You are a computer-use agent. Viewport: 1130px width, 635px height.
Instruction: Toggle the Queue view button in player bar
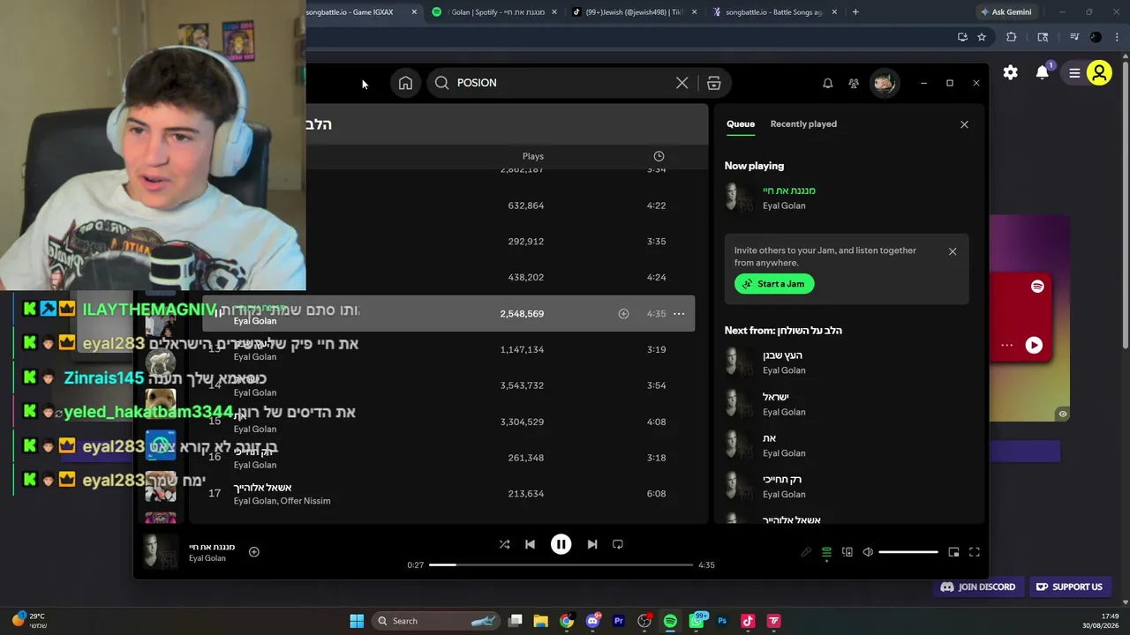(x=826, y=552)
